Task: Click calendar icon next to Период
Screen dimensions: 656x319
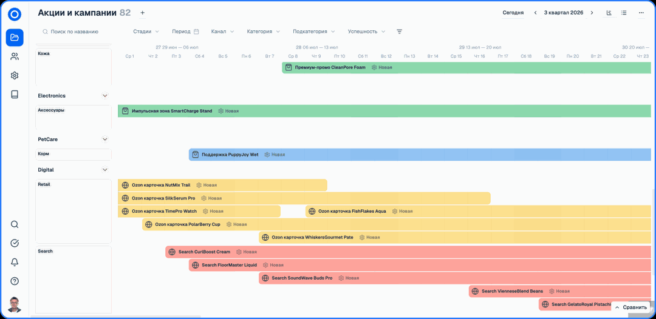Action: (196, 32)
